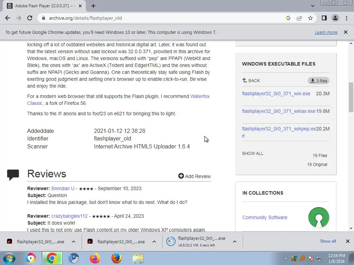Open the blue globe browser in taskbar
Screen dimensions: 354x265
(74, 258)
